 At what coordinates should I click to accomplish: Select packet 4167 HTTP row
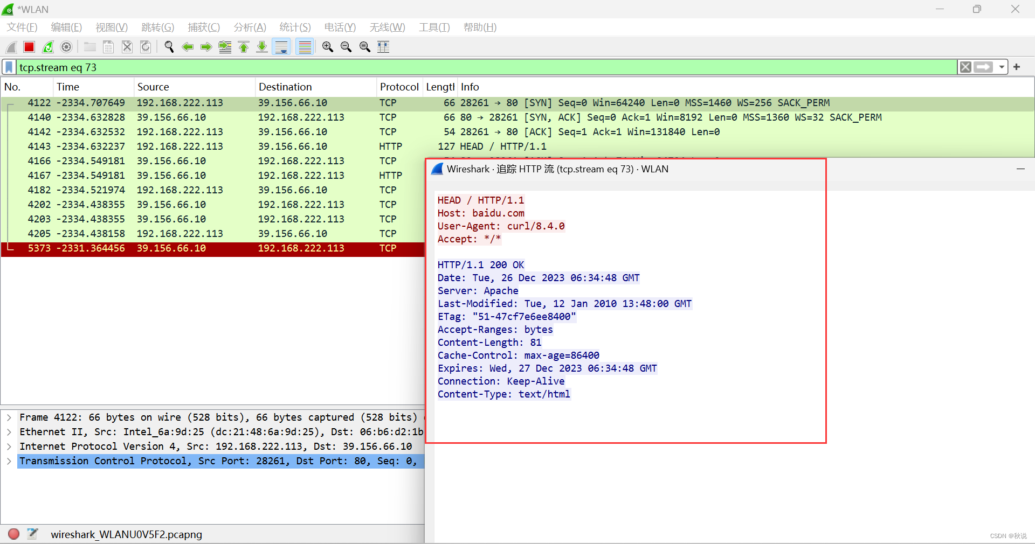click(213, 176)
